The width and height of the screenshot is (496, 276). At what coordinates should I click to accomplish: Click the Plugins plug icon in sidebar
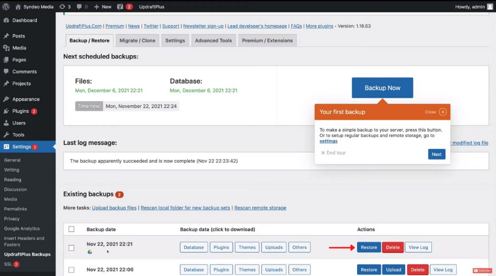tap(6, 111)
